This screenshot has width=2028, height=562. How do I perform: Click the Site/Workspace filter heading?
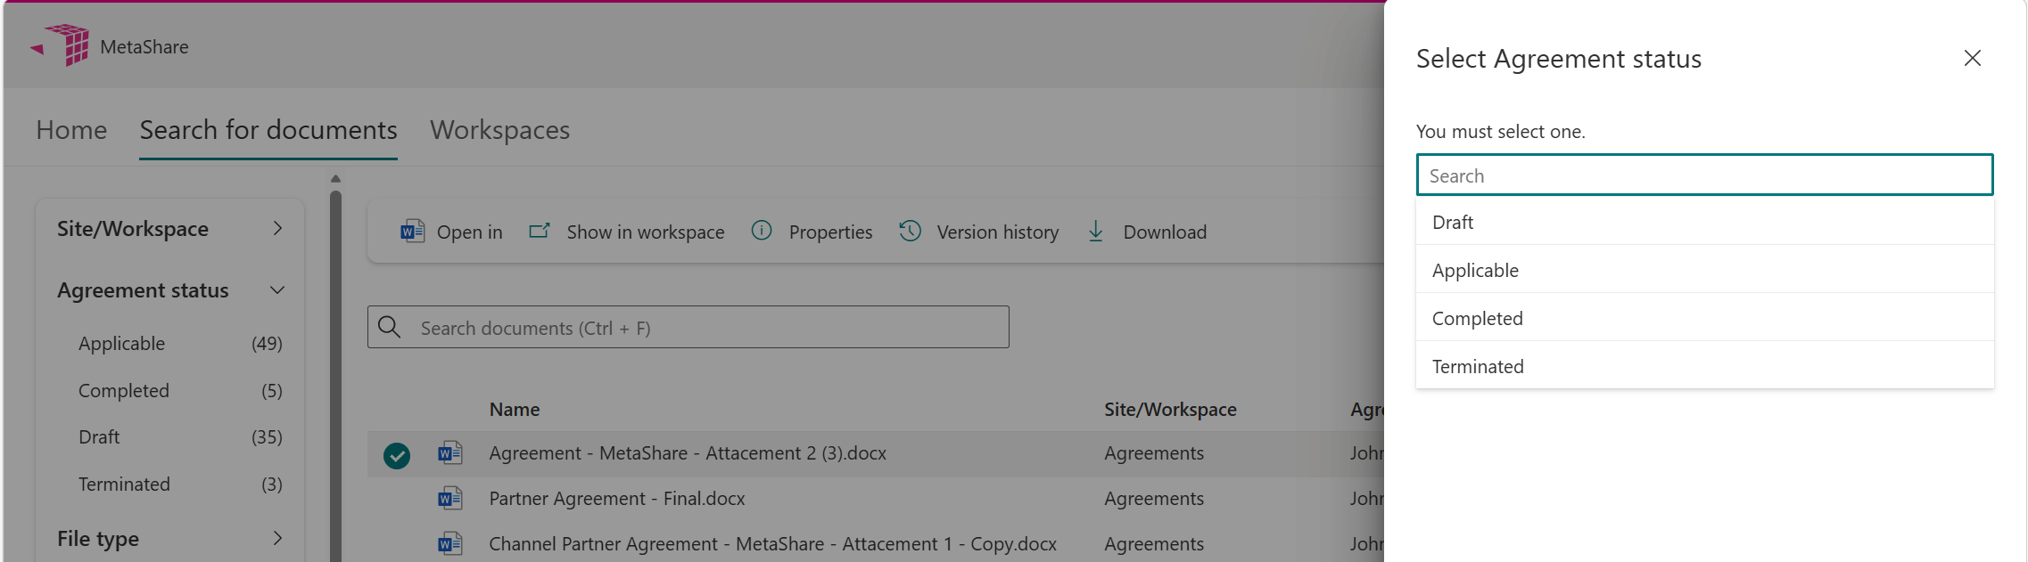133,229
